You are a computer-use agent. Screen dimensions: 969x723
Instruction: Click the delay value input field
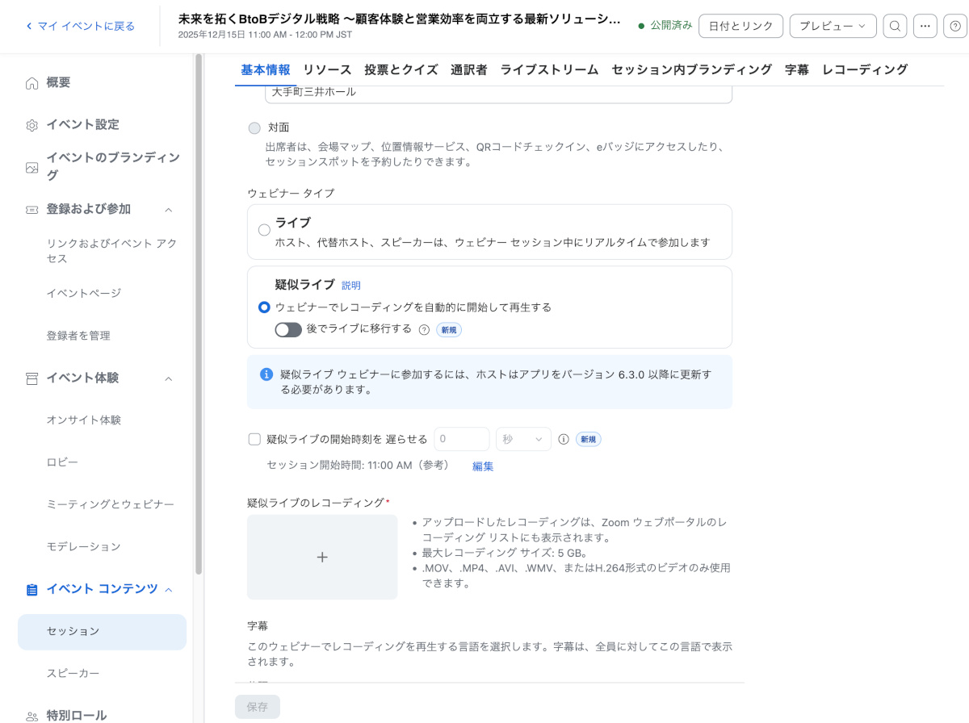(462, 440)
